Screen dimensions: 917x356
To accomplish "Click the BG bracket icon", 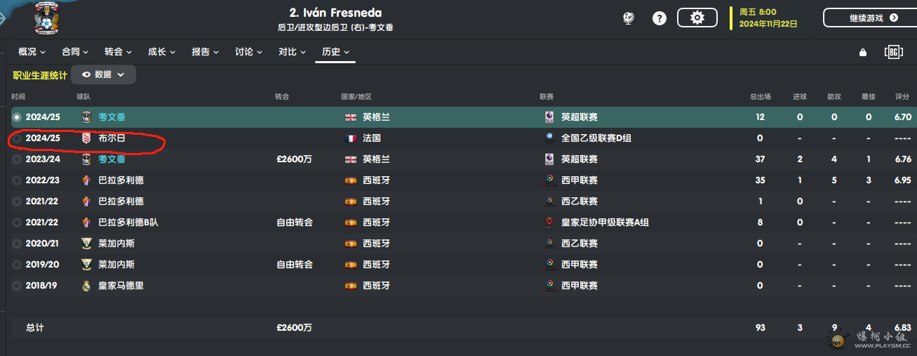I will point(893,52).
